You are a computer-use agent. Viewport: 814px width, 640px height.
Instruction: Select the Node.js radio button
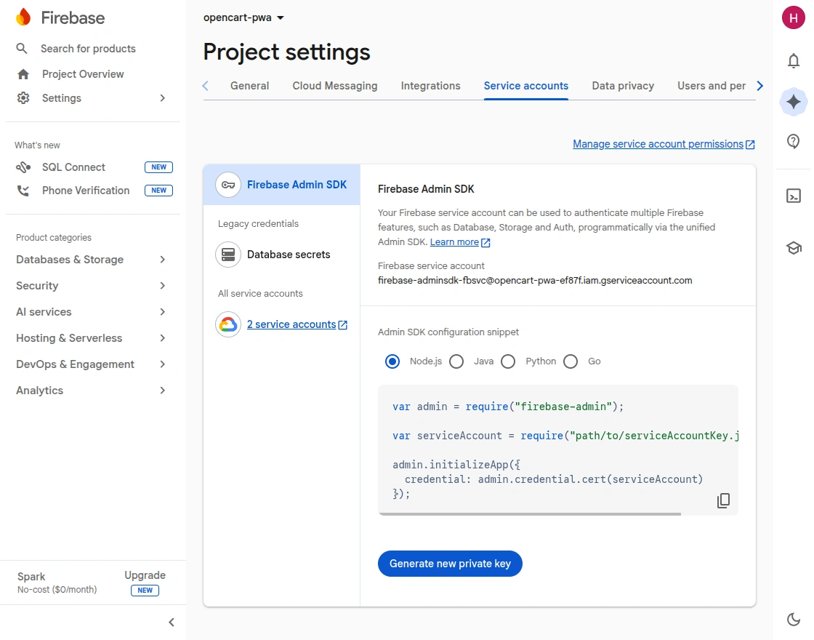(x=392, y=361)
